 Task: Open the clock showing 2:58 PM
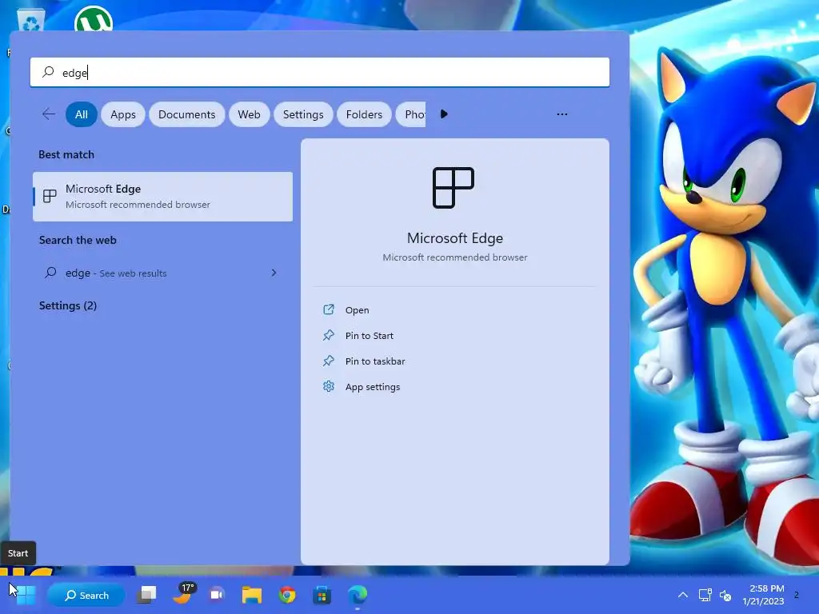(x=764, y=595)
